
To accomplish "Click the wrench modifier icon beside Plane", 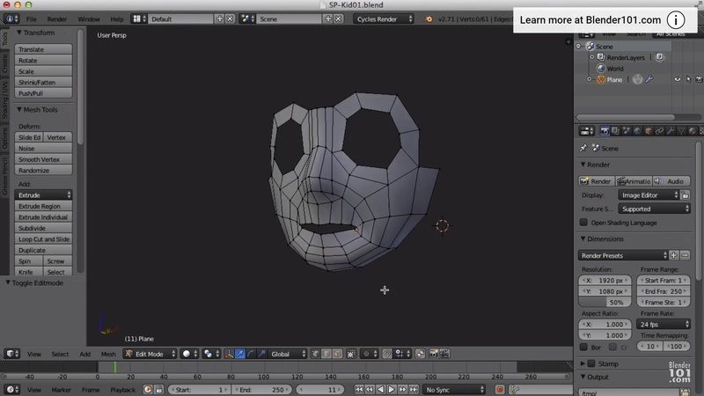I will [649, 79].
